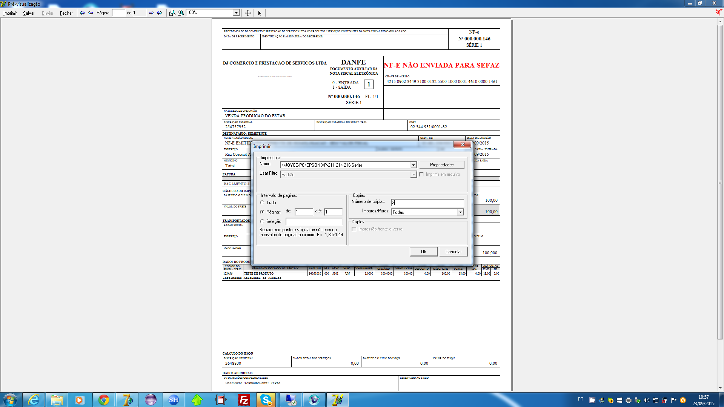Click the Salvar menu item
Viewport: 724px width, 407px height.
tap(29, 13)
